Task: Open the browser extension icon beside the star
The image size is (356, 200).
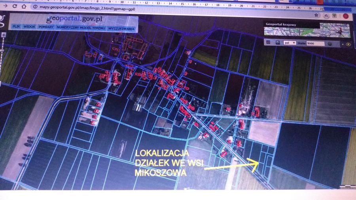Action: point(326,16)
